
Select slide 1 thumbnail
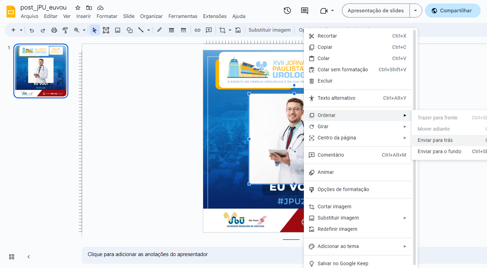[41, 71]
